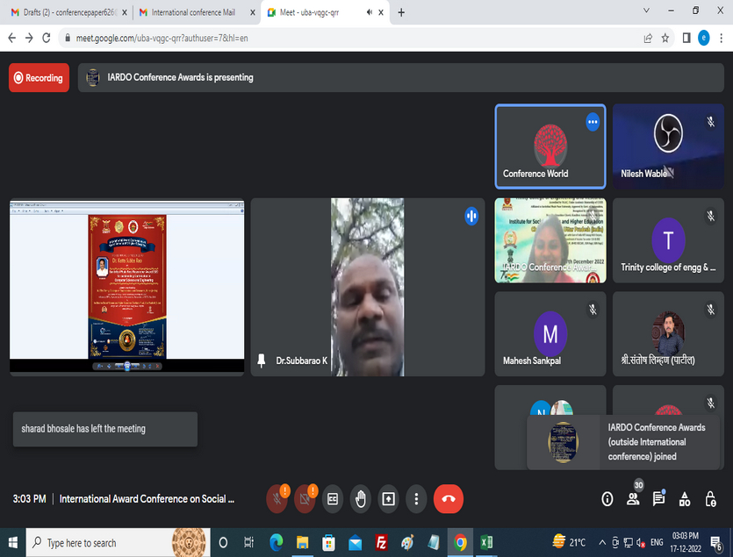Open Microsoft Store from taskbar
The height and width of the screenshot is (557, 733).
point(328,542)
